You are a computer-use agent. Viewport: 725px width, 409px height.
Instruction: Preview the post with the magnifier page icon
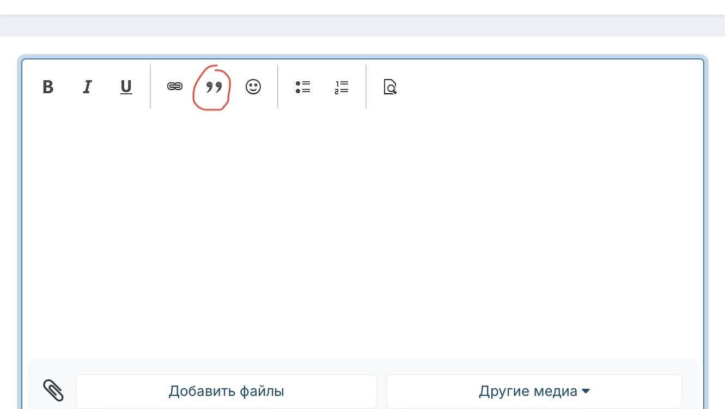[x=390, y=87]
